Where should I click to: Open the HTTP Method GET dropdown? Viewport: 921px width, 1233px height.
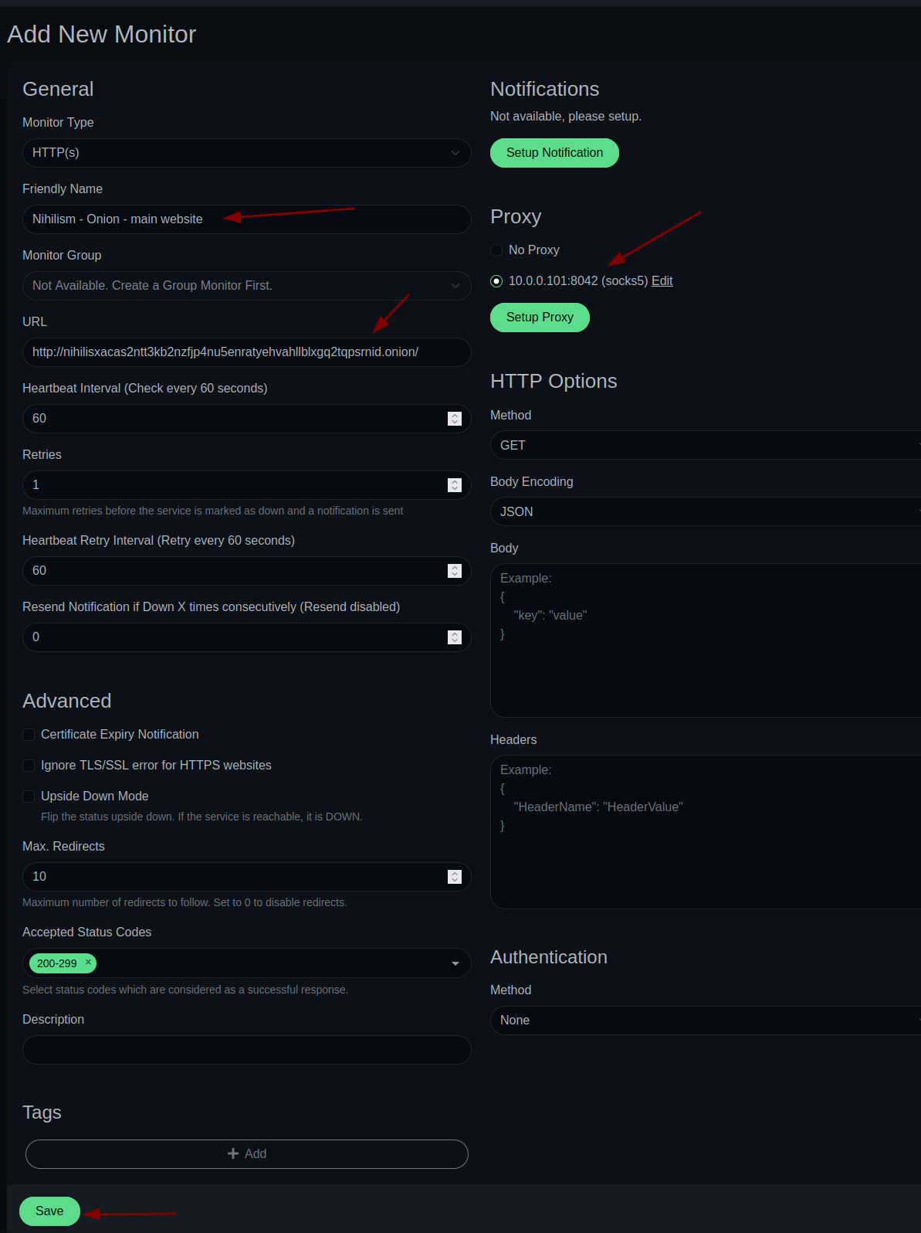tap(706, 445)
